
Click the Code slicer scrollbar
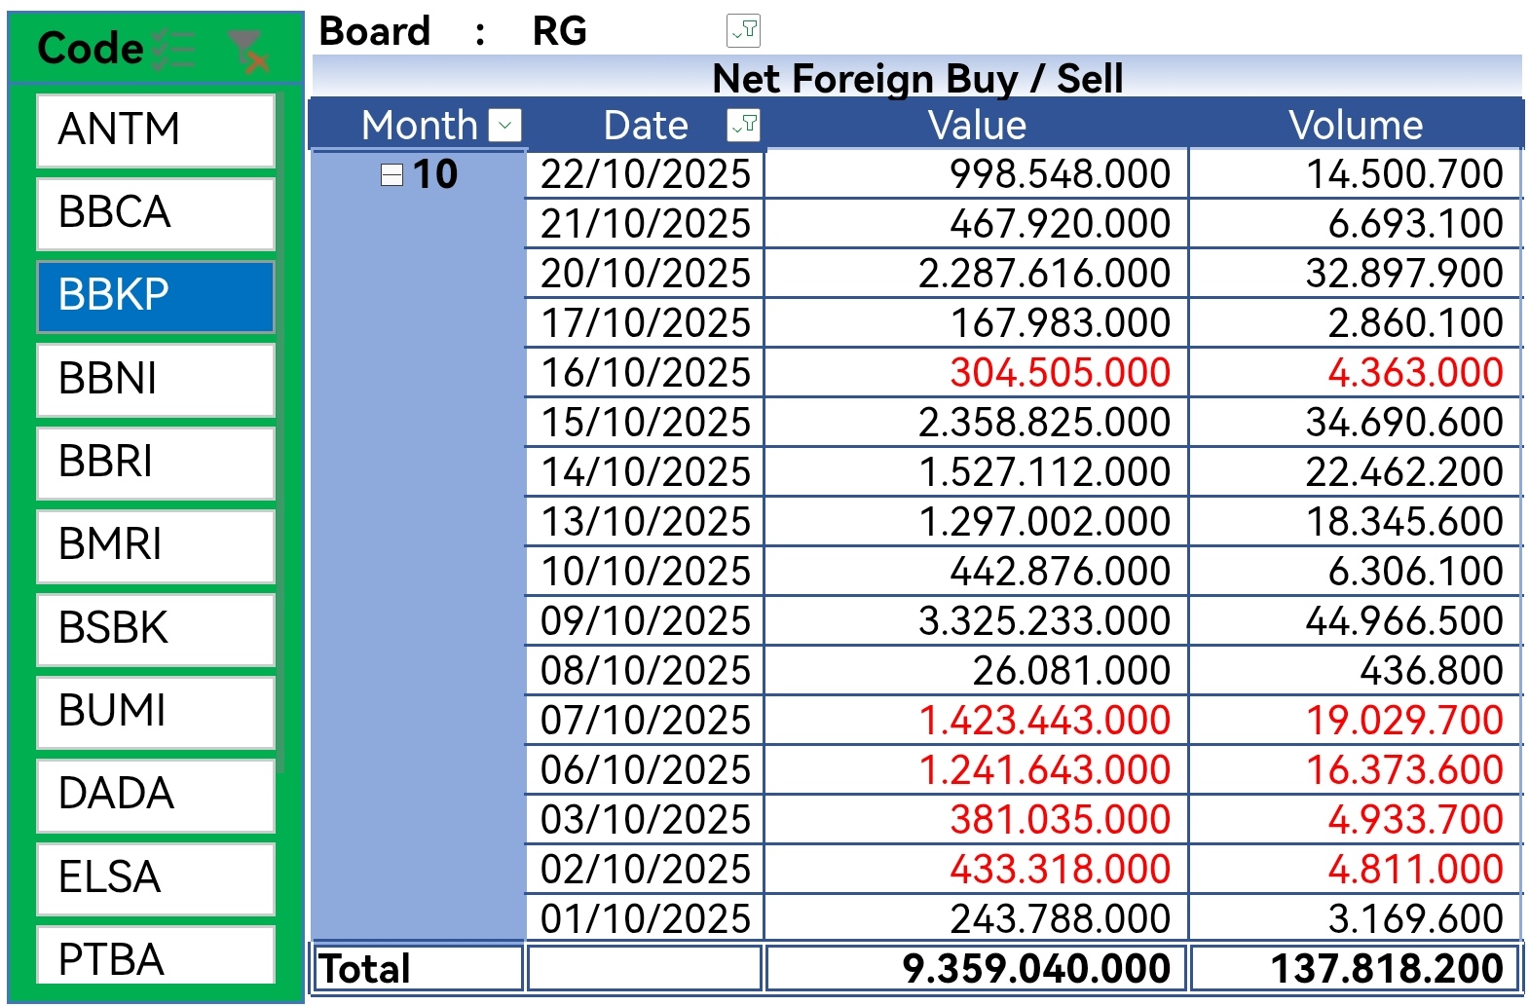click(280, 428)
